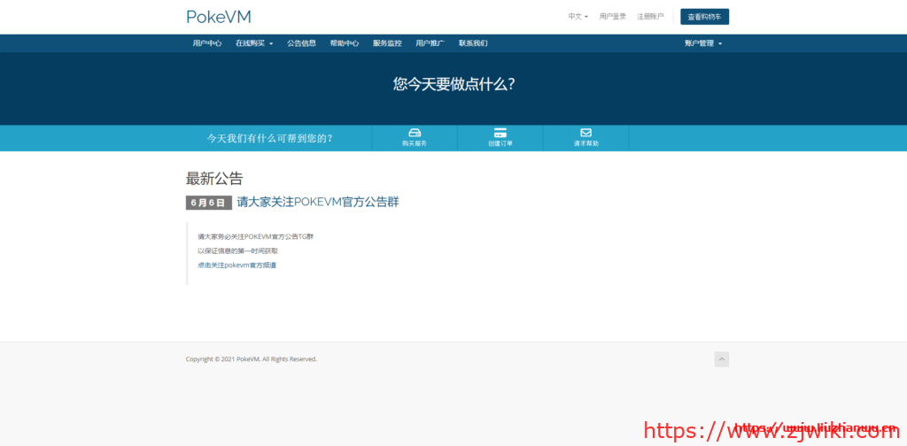Open announcement 请大家关注POKEVM官方公告群
This screenshot has width=907, height=446.
point(318,202)
